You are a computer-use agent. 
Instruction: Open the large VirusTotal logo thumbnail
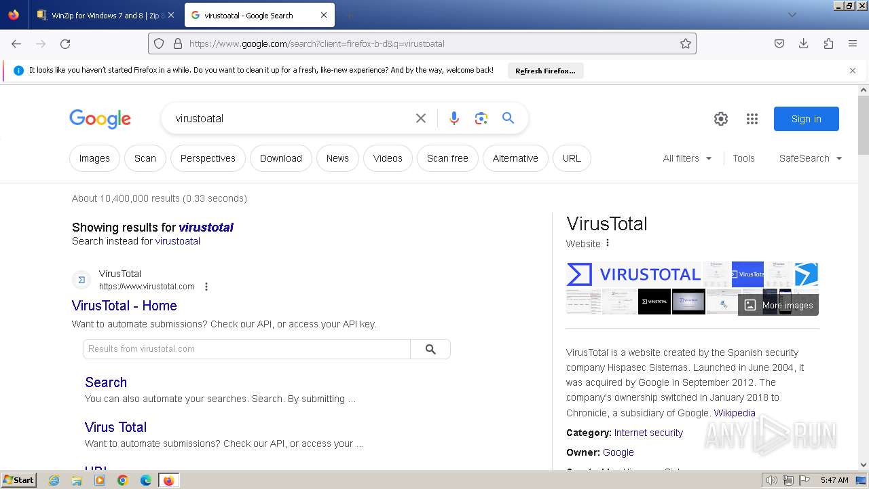[634, 274]
